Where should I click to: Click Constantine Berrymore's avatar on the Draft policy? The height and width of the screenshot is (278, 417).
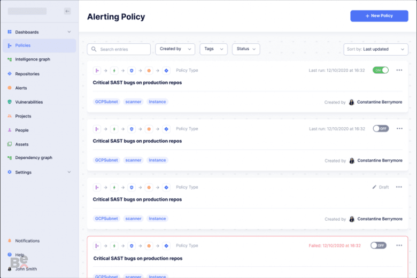click(x=352, y=219)
